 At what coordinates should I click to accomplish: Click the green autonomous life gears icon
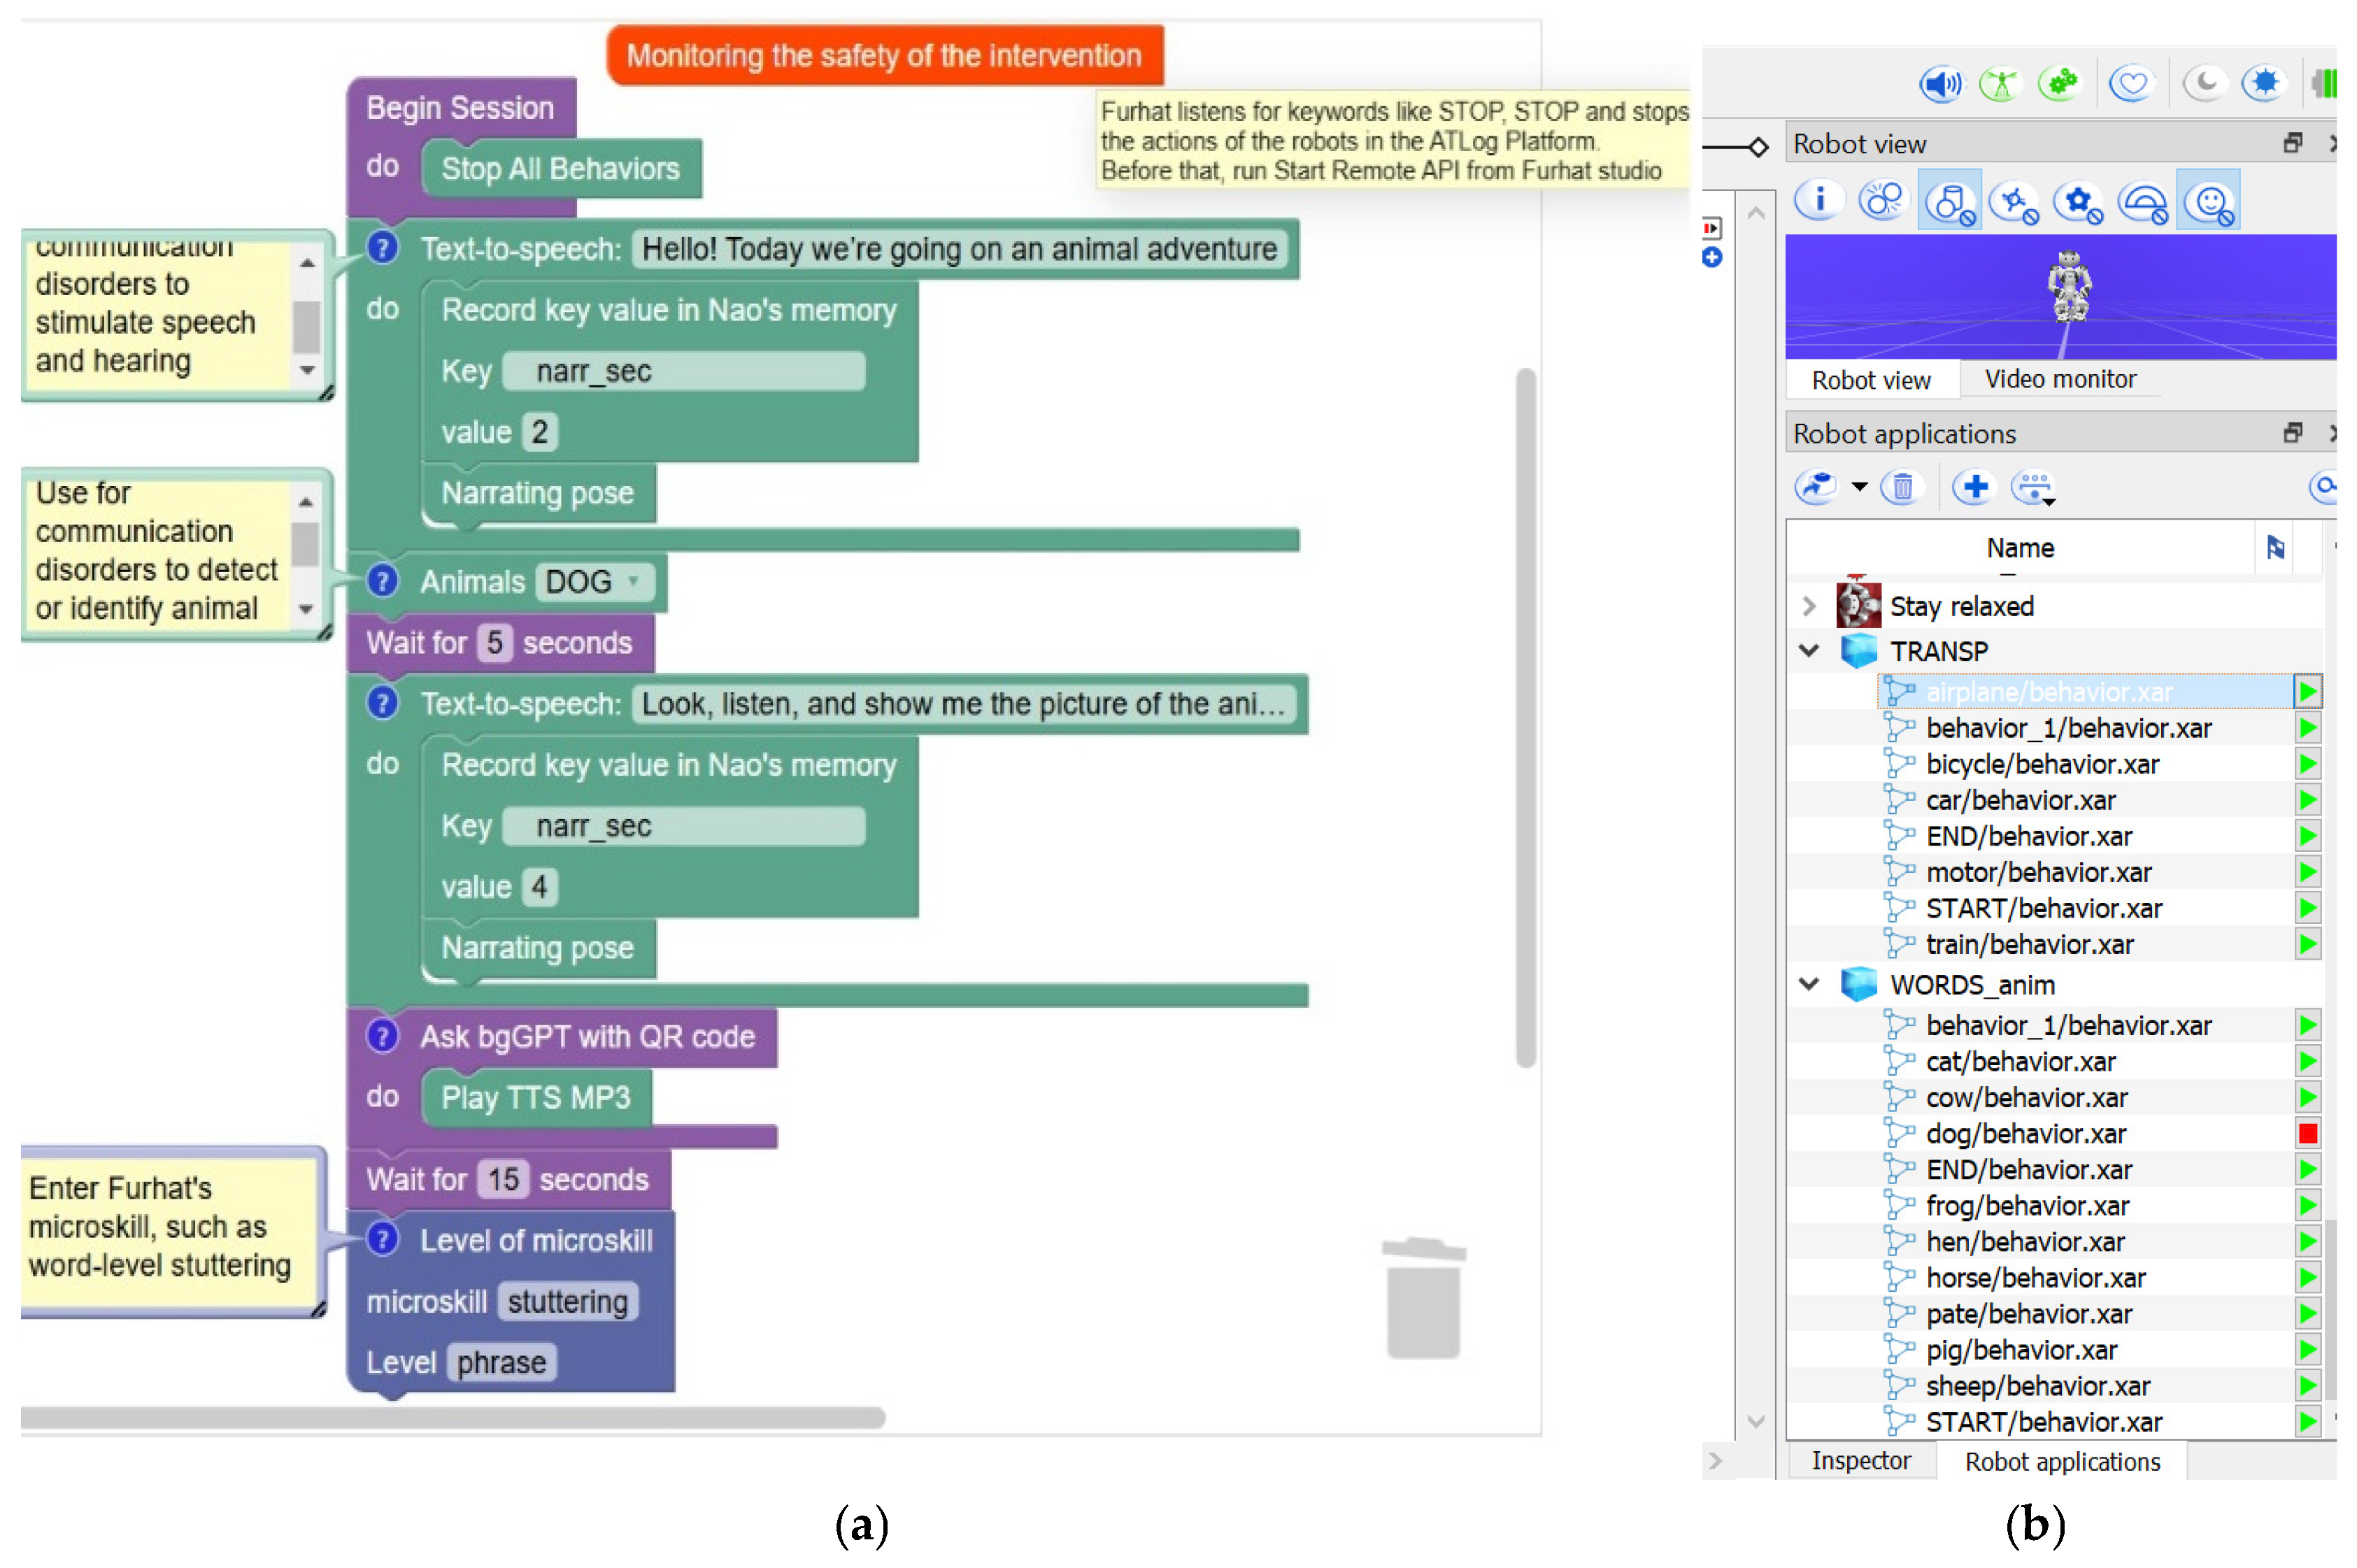pyautogui.click(x=2061, y=84)
